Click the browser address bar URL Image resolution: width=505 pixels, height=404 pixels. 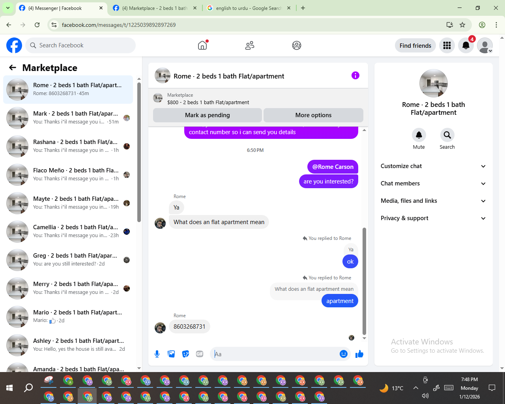coord(119,25)
